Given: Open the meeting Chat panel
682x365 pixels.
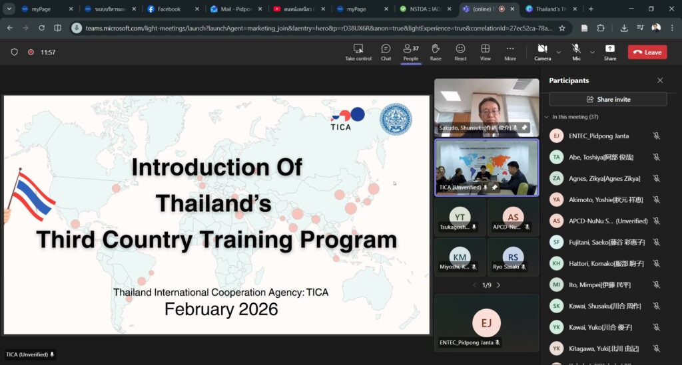Looking at the screenshot, I should [386, 52].
